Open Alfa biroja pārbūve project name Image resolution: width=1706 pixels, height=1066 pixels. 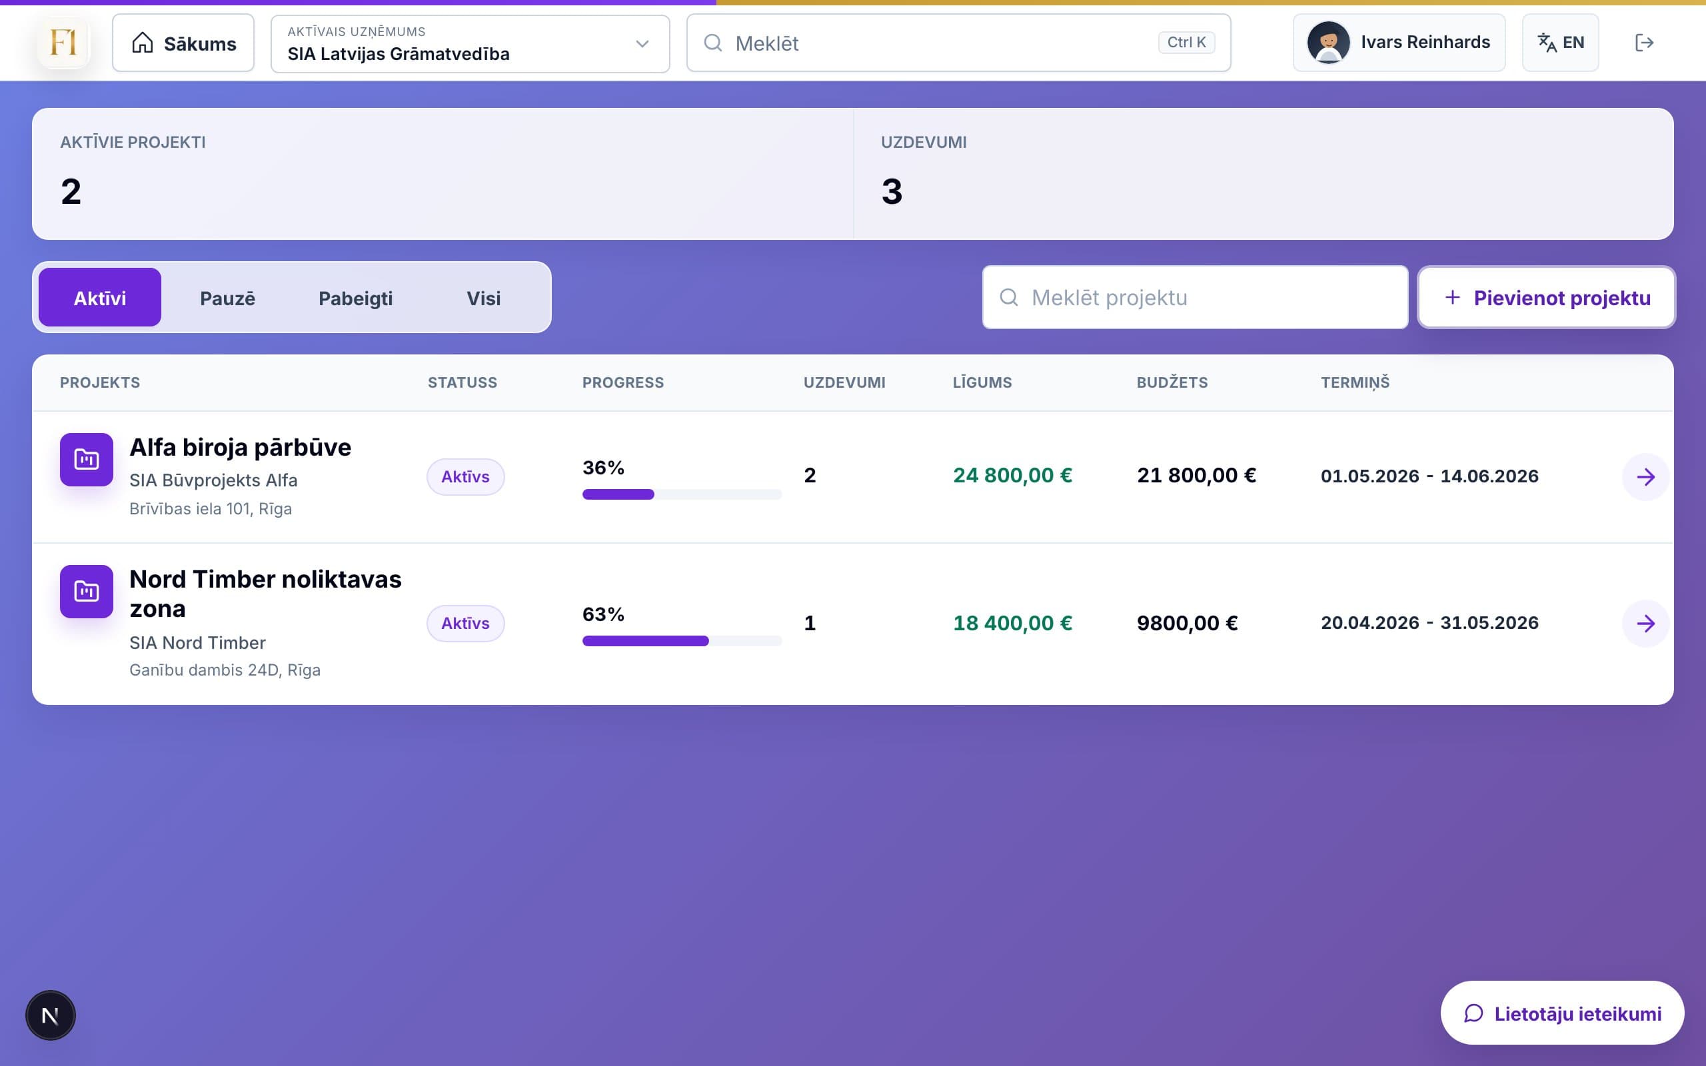pos(241,448)
